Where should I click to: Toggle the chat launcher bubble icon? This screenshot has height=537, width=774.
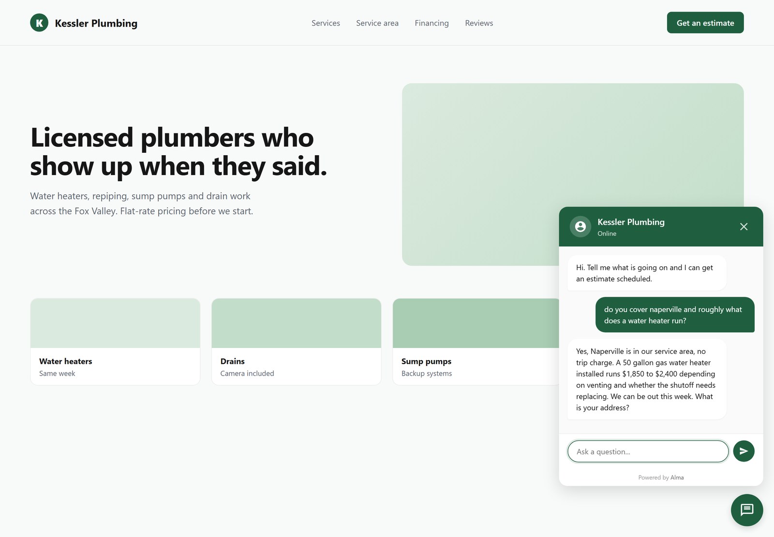(747, 510)
